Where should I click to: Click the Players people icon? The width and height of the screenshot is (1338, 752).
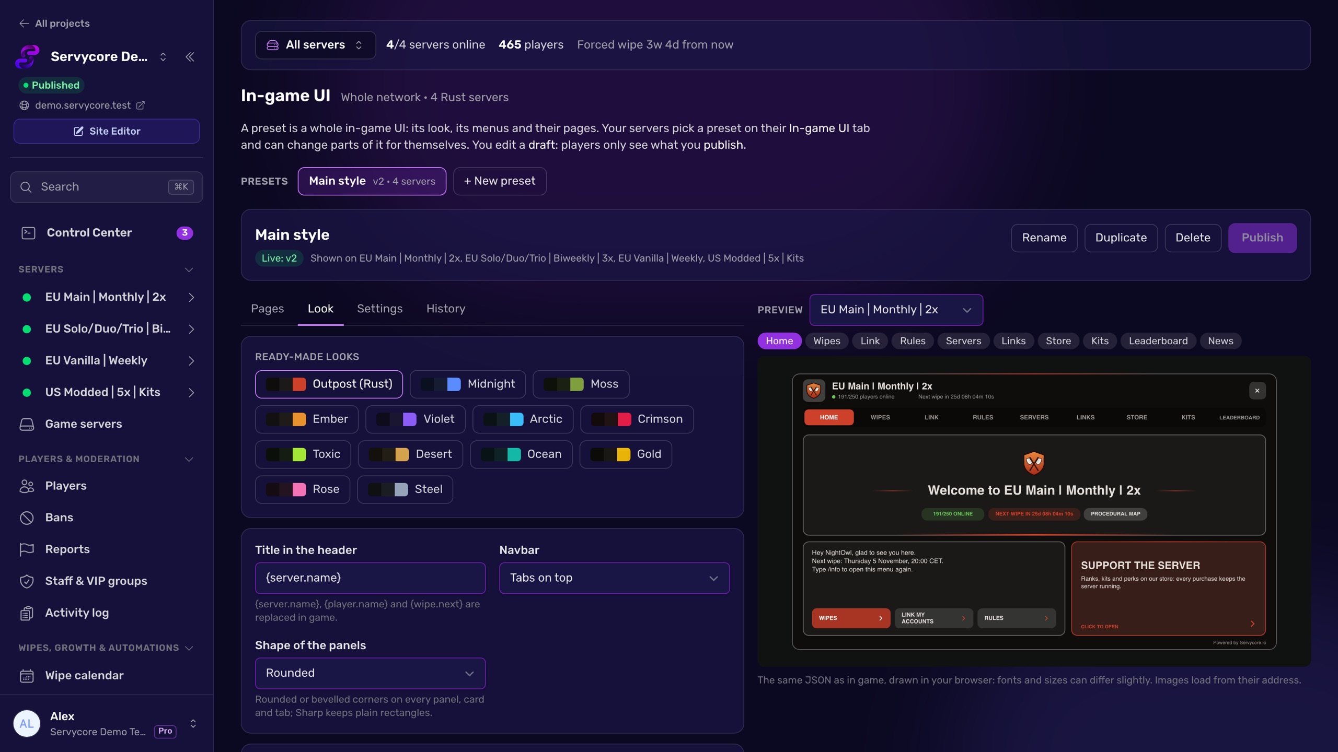pos(27,486)
